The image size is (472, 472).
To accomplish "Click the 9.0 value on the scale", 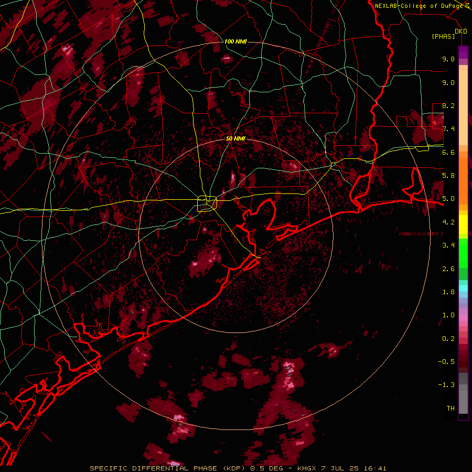I will [x=448, y=82].
